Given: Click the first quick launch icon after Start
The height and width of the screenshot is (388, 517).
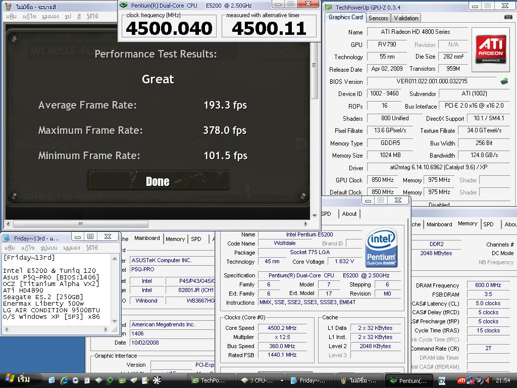Looking at the screenshot, I should 52,380.
